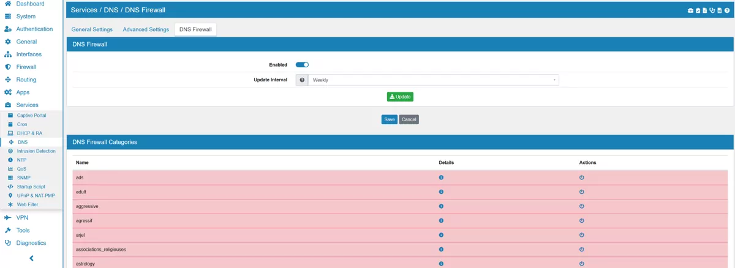View details info icon for agressif category
Viewport: 735px width, 268px height.
point(441,221)
